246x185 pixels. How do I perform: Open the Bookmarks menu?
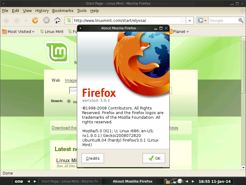63,11
